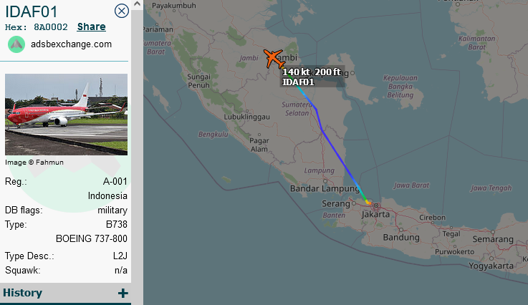Click the IDAF01 callsign title
Screen dimensions: 528x305
pyautogui.click(x=32, y=11)
